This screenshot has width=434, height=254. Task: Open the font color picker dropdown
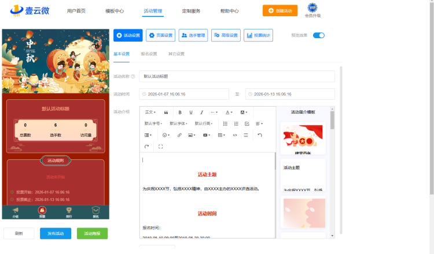[229, 112]
